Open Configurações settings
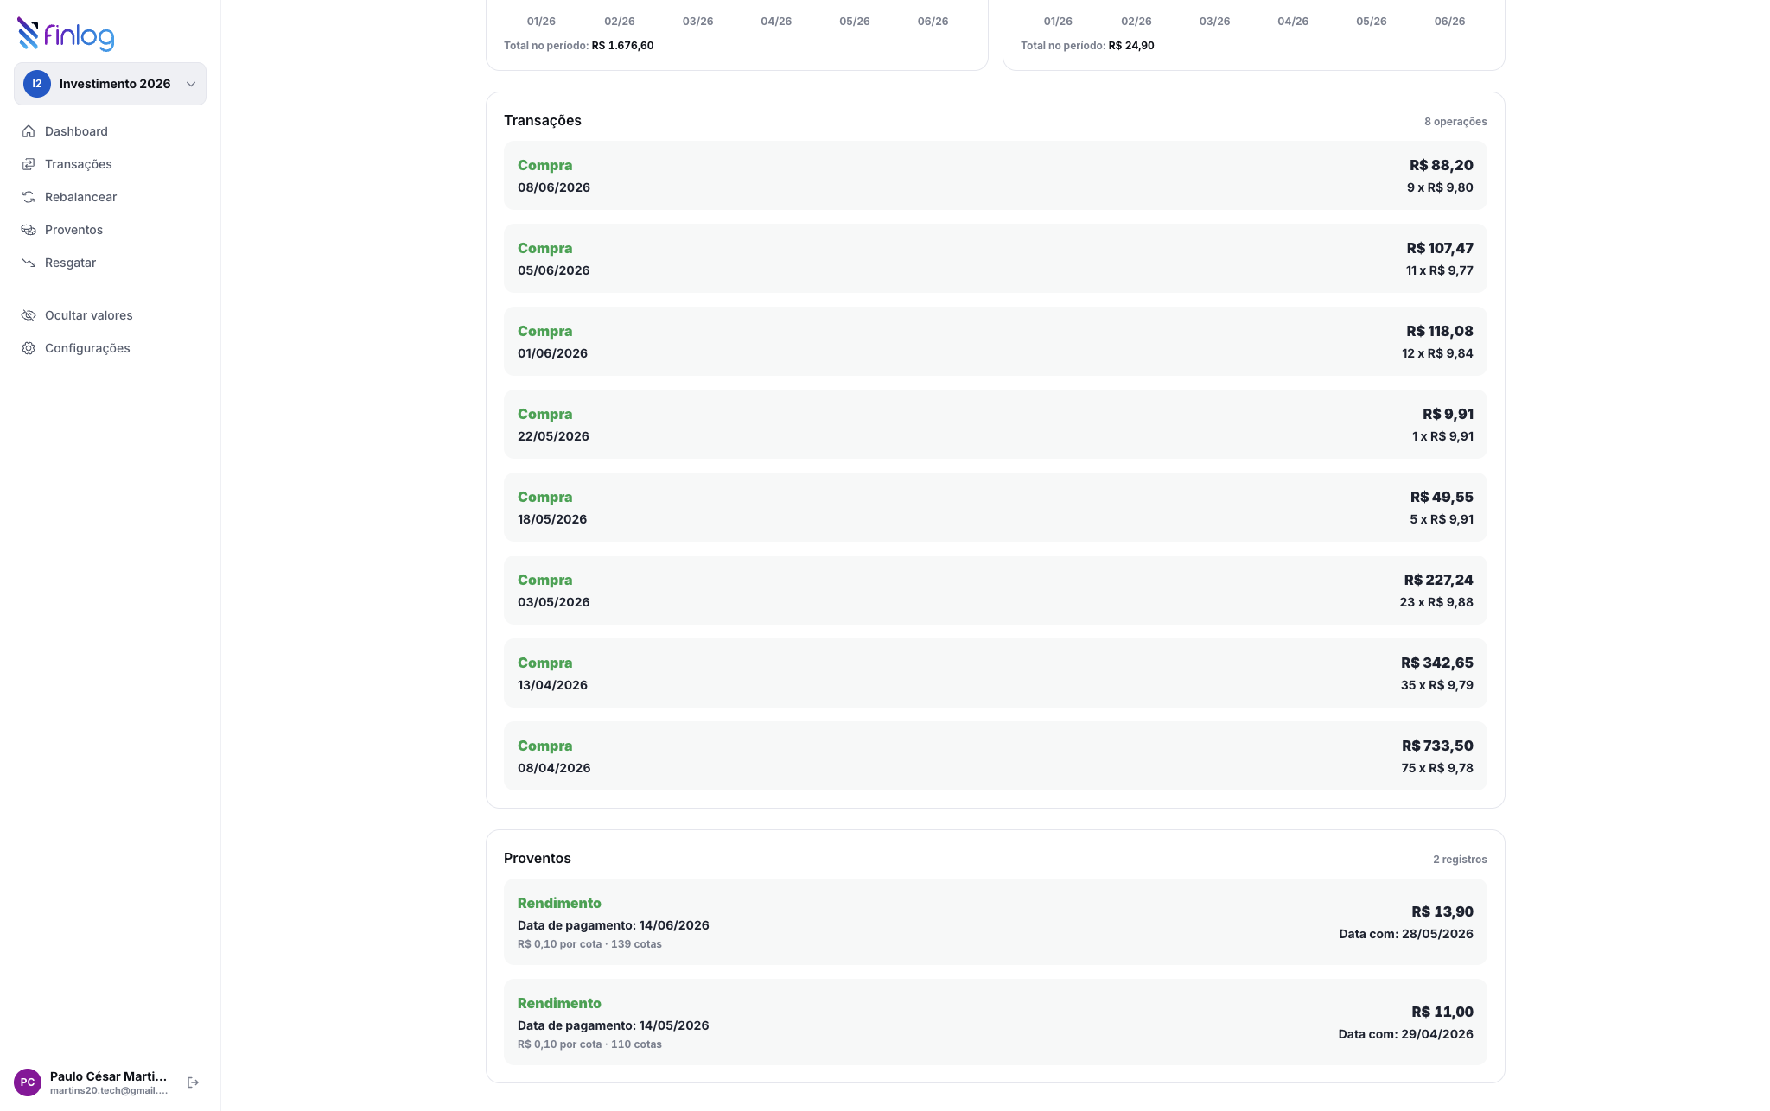Screen dimensions: 1770x1111 [x=110, y=348]
